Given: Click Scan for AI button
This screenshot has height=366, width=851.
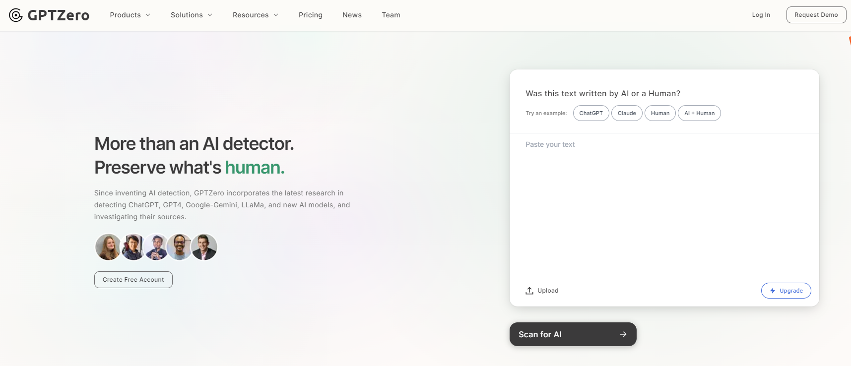Looking at the screenshot, I should 573,334.
